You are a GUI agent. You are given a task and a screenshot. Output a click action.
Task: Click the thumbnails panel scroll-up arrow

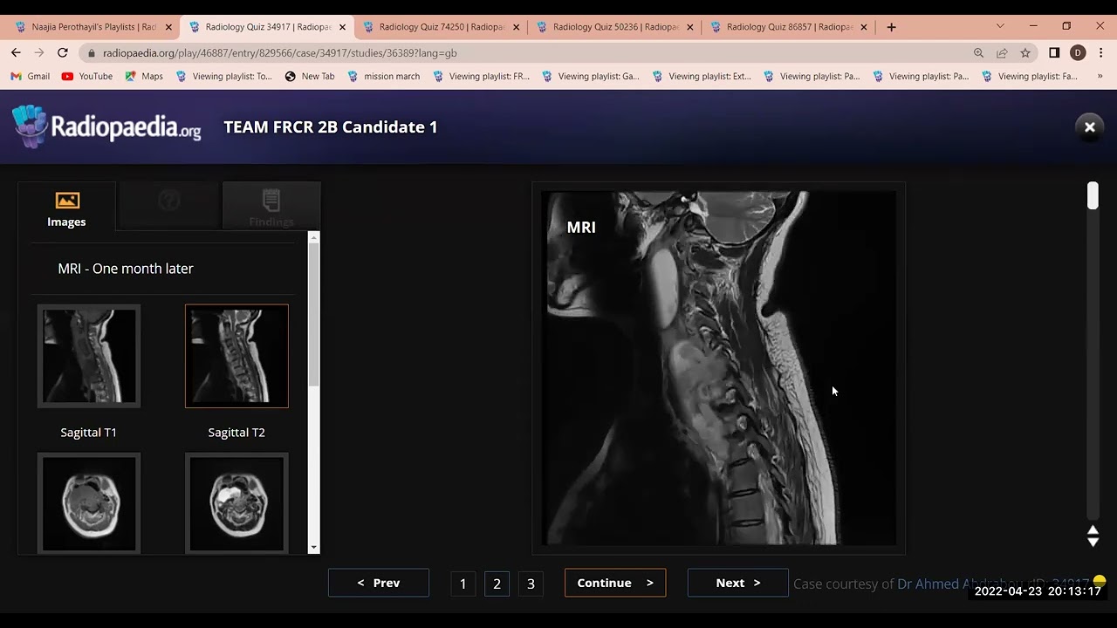314,238
